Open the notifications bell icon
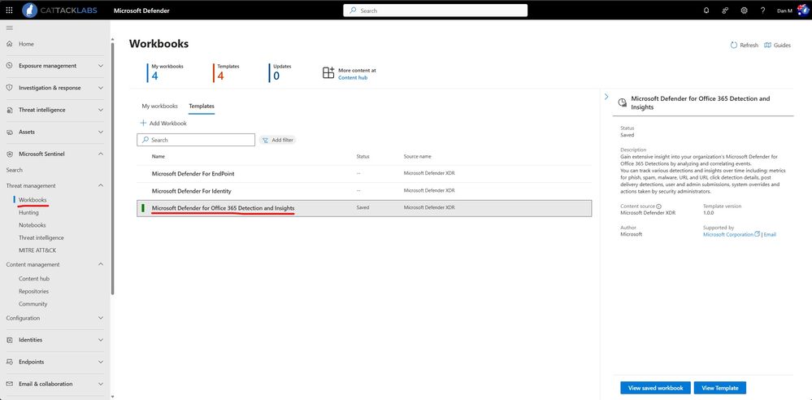 [706, 11]
